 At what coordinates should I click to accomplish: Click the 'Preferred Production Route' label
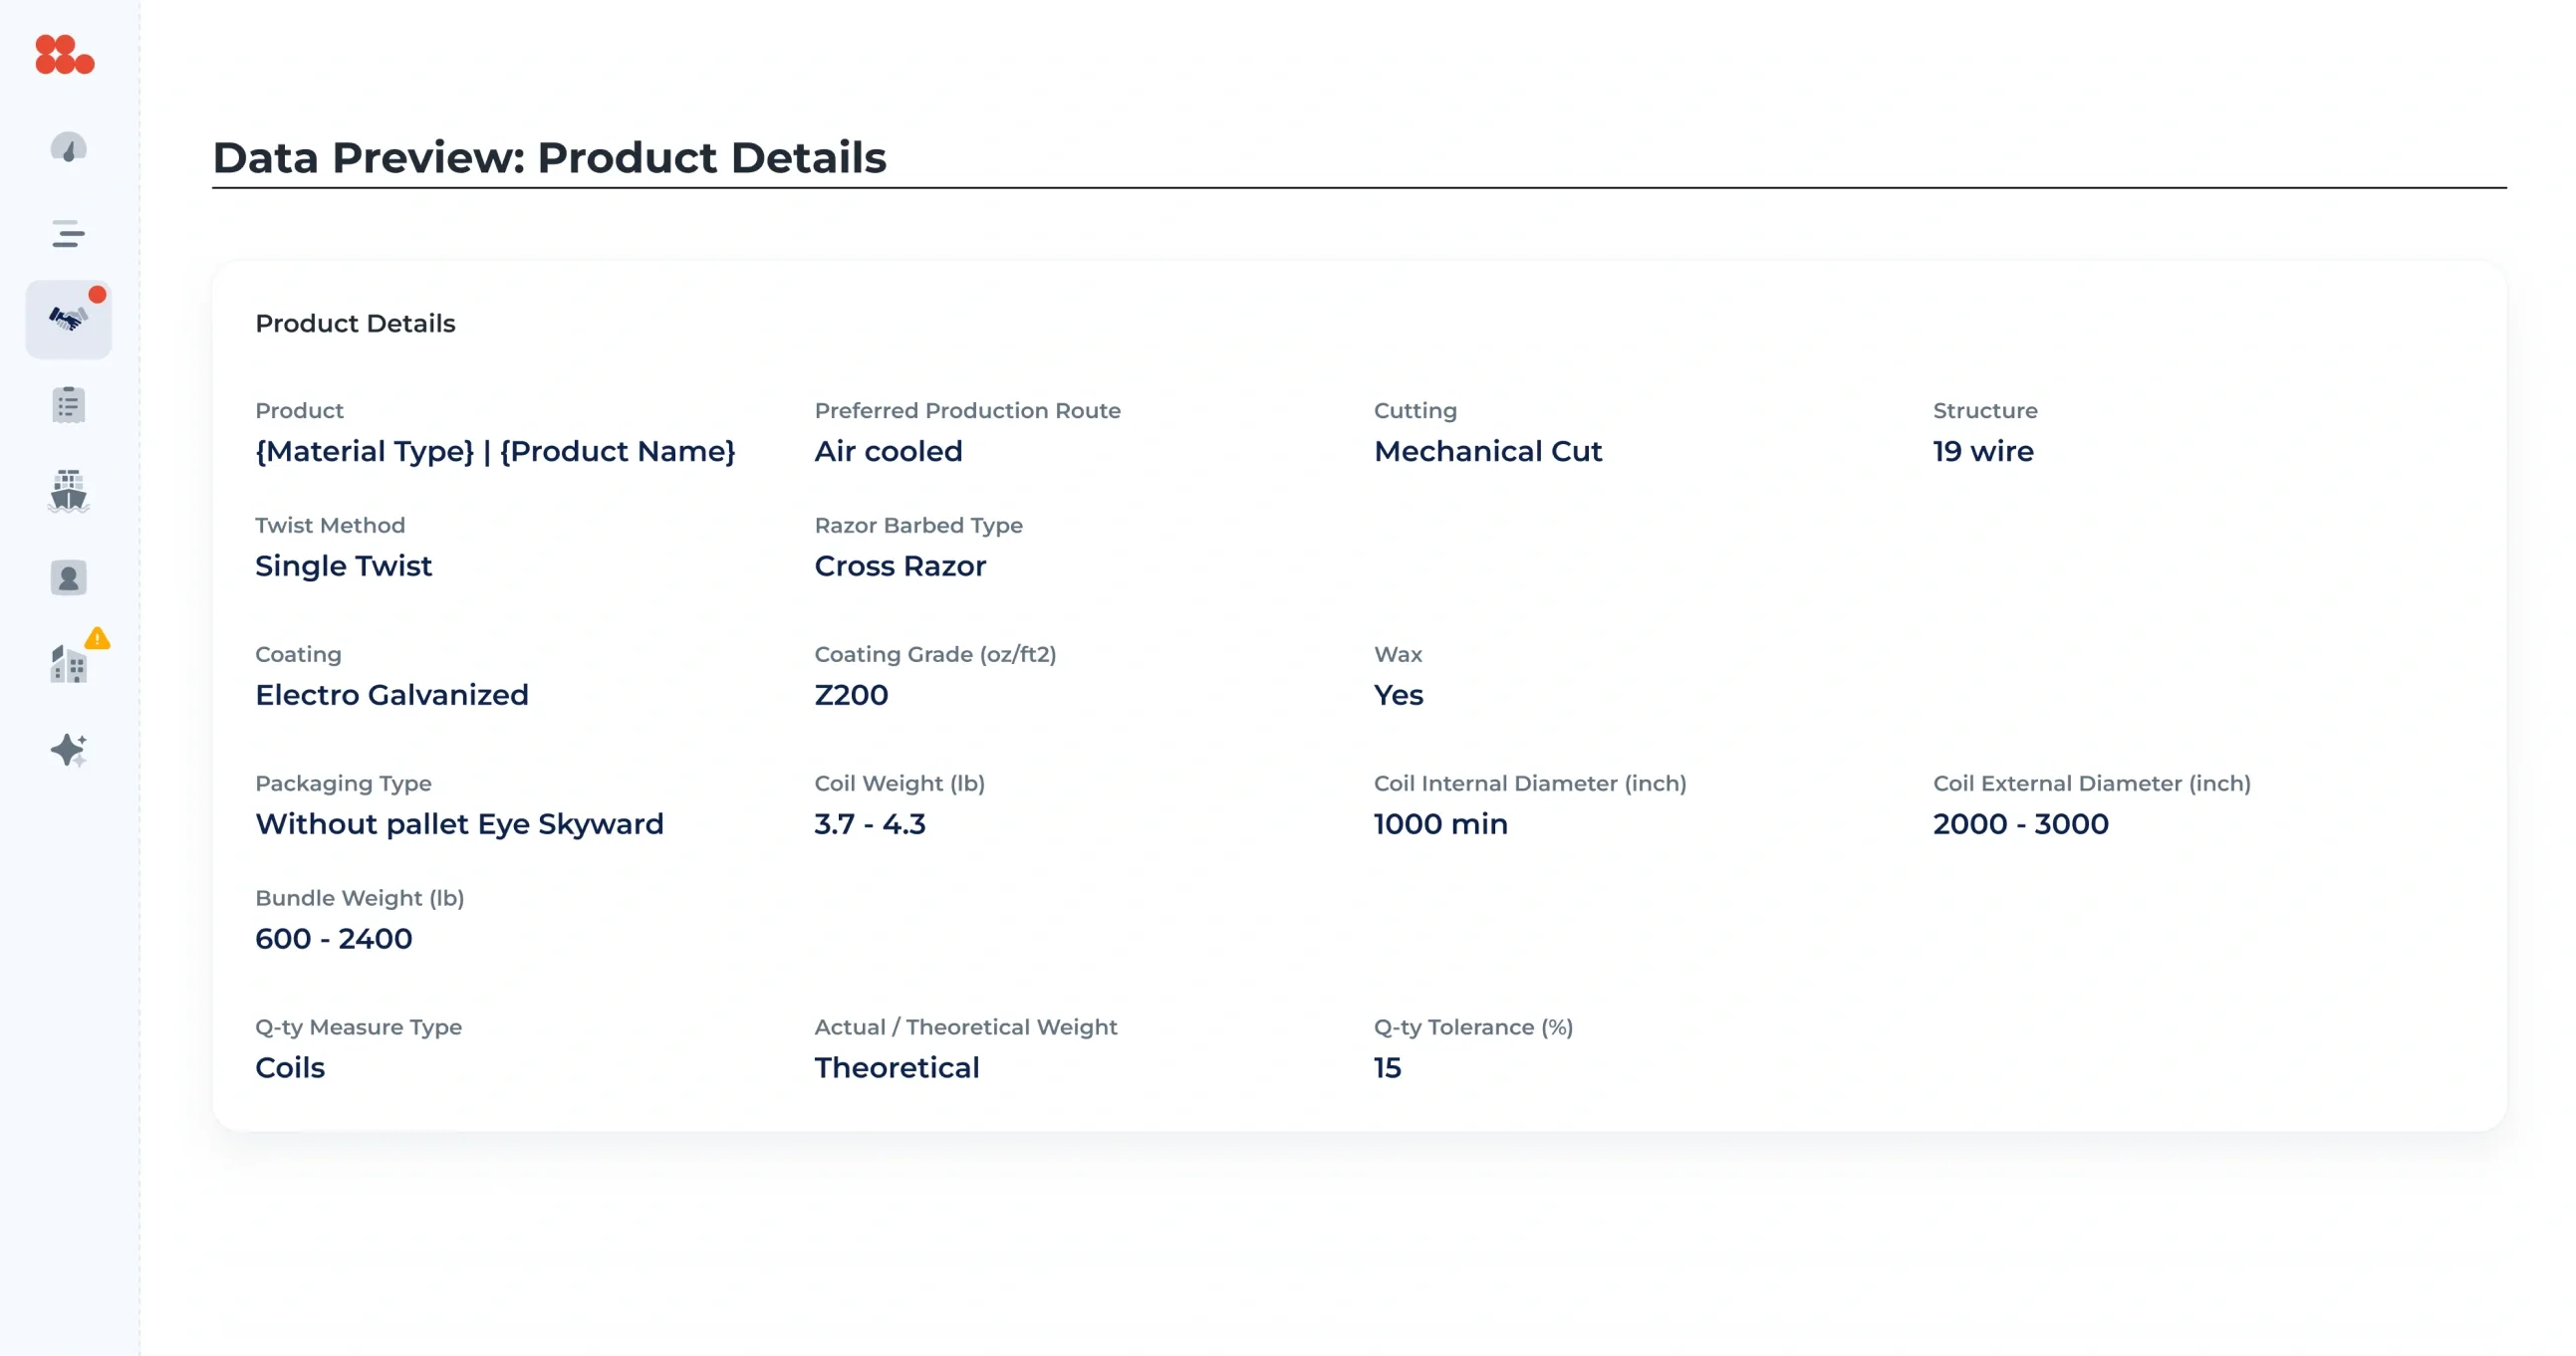coord(967,411)
